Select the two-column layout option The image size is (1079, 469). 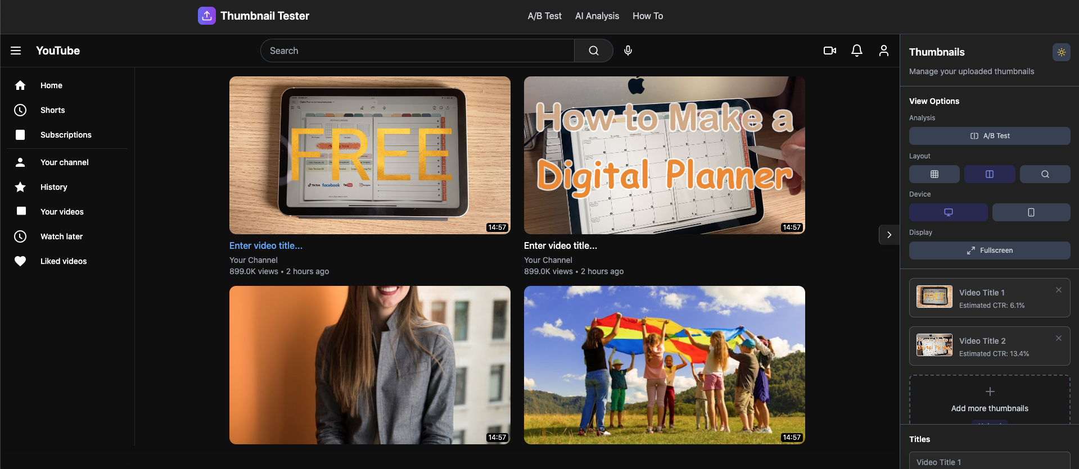pos(990,174)
